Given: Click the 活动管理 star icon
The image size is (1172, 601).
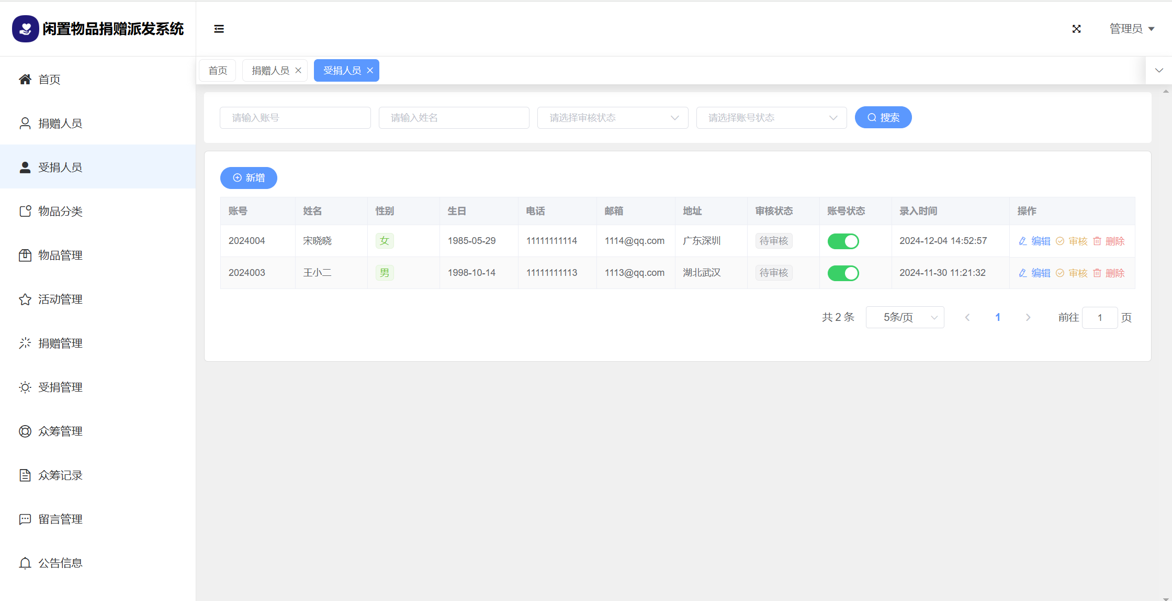Looking at the screenshot, I should [25, 299].
